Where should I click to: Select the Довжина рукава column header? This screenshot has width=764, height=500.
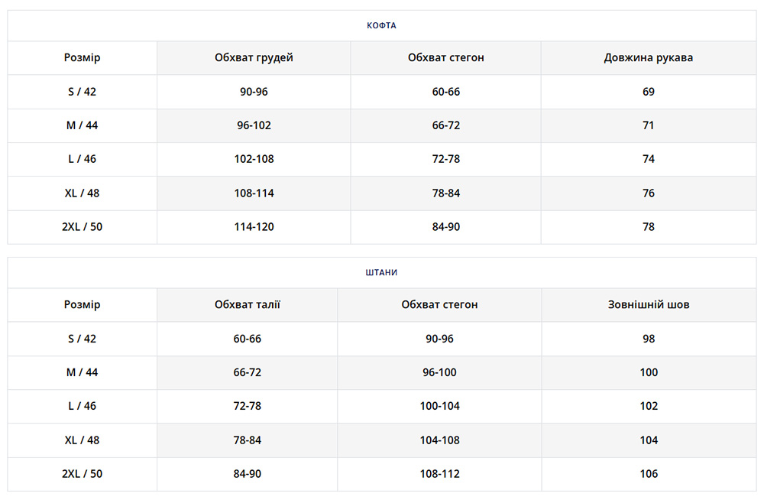(x=649, y=57)
